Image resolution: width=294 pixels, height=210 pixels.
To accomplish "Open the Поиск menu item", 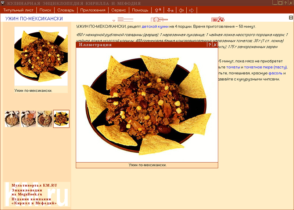I will pos(45,10).
